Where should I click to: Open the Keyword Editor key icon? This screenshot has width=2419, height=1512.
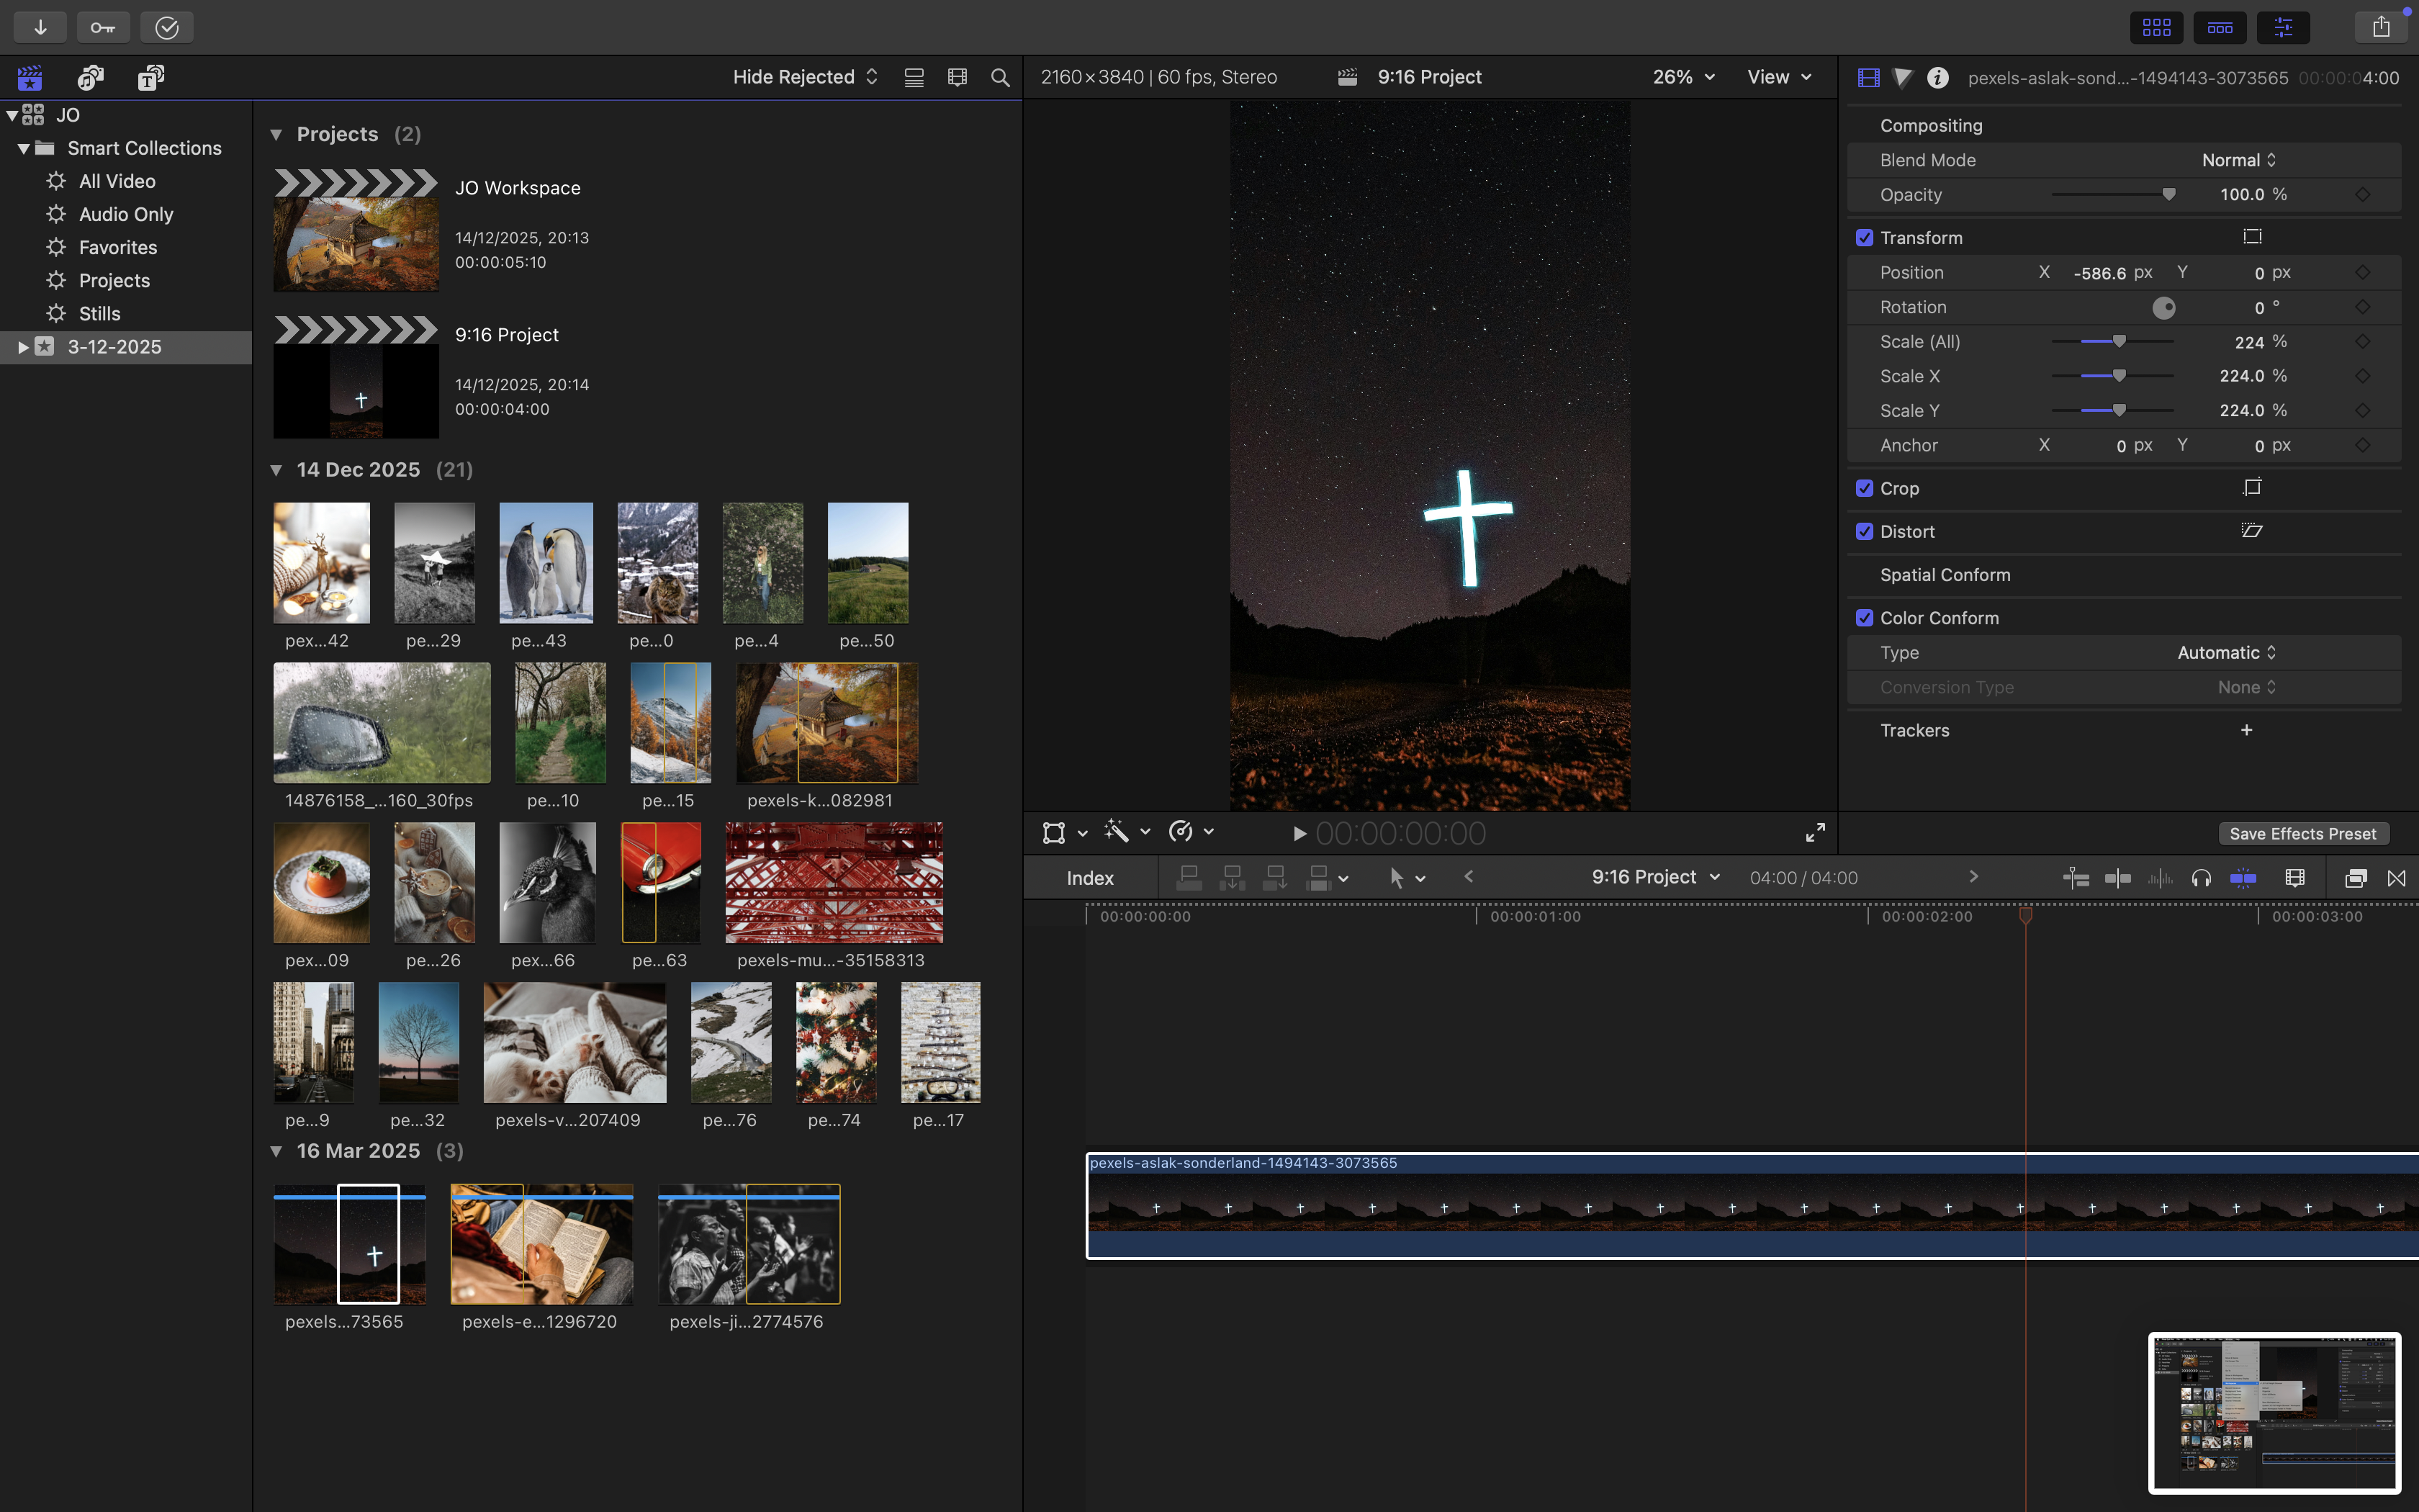[x=103, y=27]
